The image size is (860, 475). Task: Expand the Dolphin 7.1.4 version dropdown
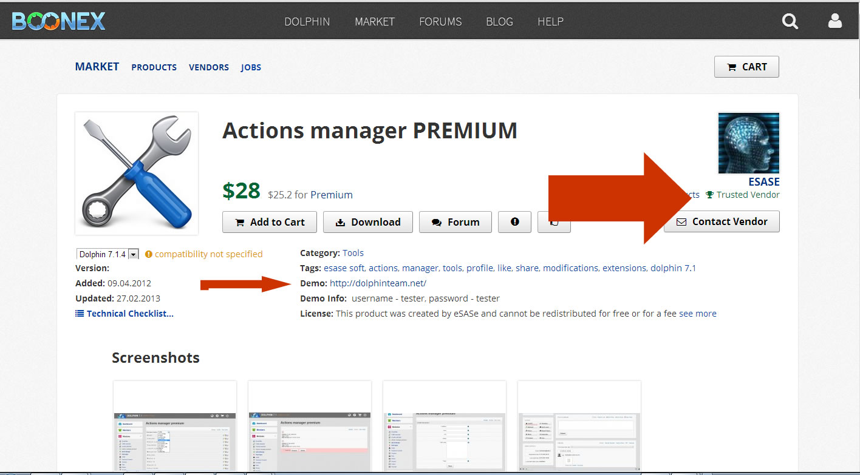coord(133,254)
